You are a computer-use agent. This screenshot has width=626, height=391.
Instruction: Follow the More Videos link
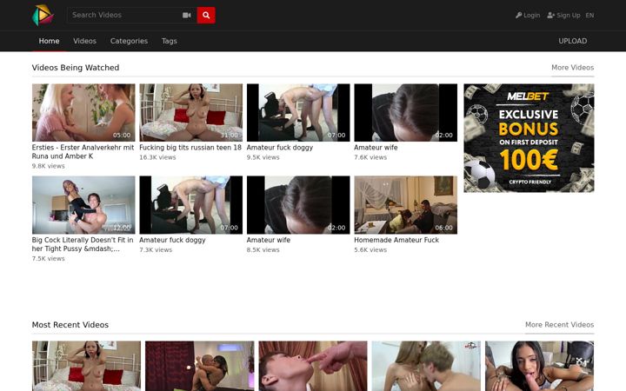click(x=572, y=68)
